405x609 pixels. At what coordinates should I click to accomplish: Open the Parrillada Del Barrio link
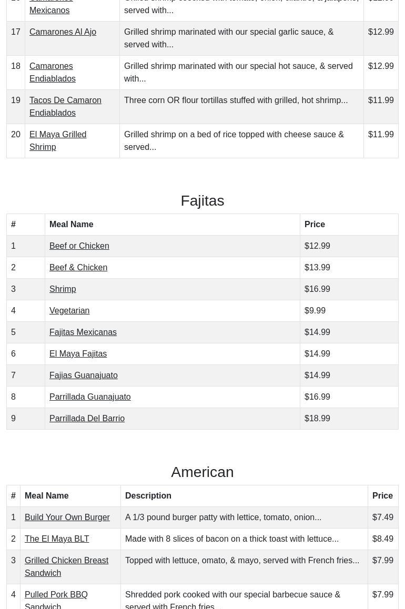87,418
